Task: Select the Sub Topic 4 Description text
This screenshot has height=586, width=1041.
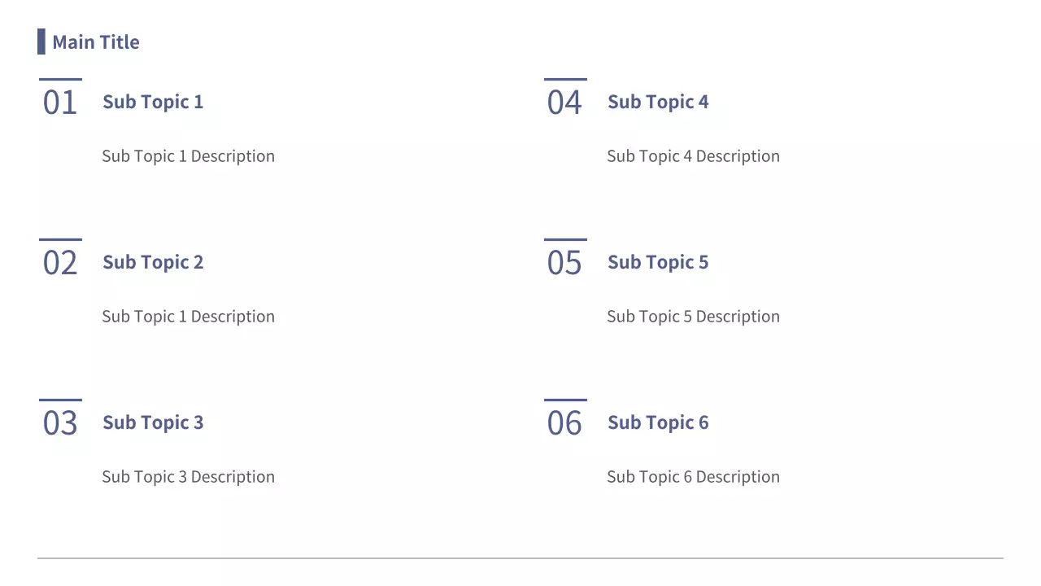Action: coord(693,156)
